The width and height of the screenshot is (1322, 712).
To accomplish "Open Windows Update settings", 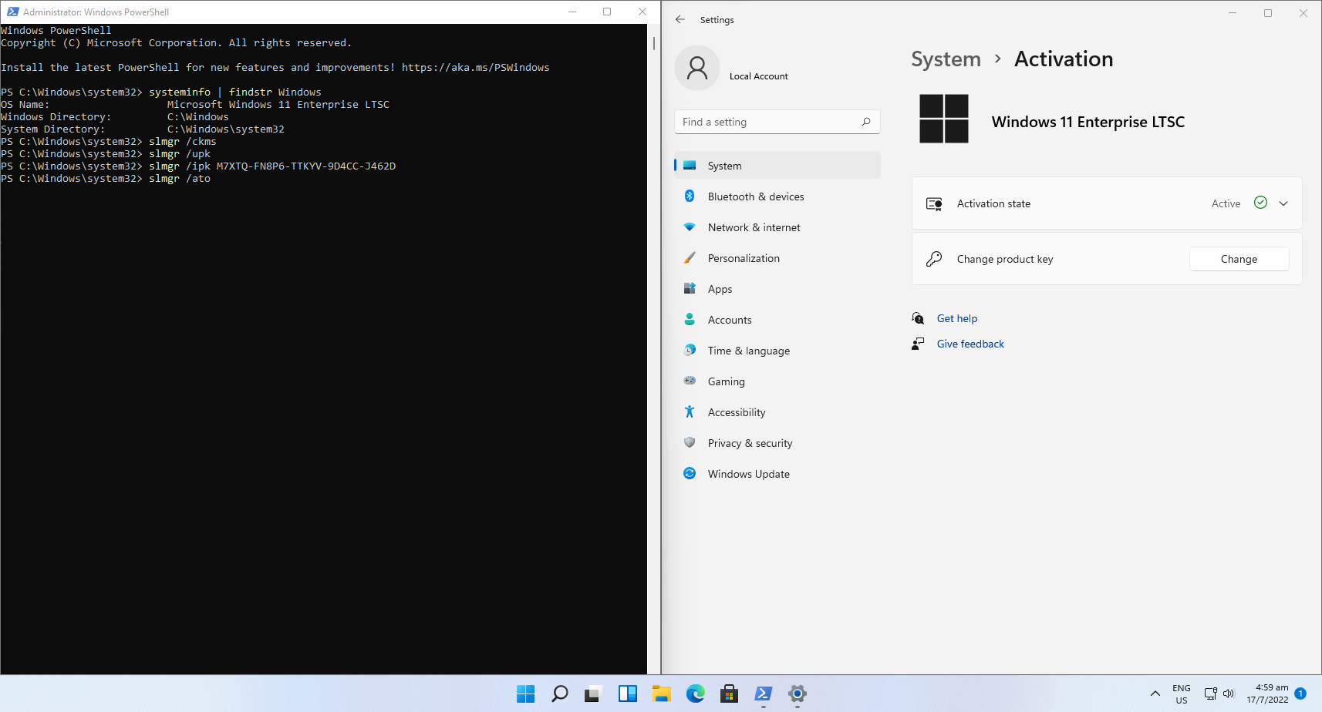I will point(777,474).
